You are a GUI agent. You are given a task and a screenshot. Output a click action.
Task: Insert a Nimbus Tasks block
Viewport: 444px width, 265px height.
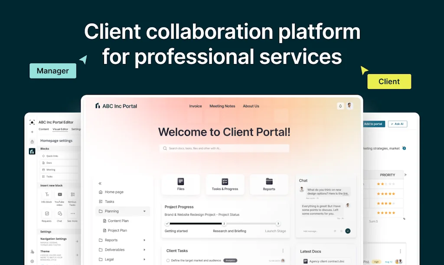(x=72, y=195)
